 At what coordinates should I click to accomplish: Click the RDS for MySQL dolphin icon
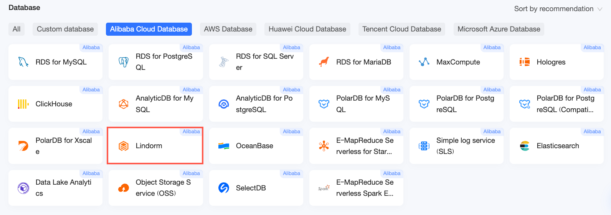(x=23, y=62)
